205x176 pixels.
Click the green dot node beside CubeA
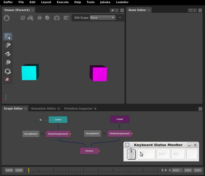41,120
